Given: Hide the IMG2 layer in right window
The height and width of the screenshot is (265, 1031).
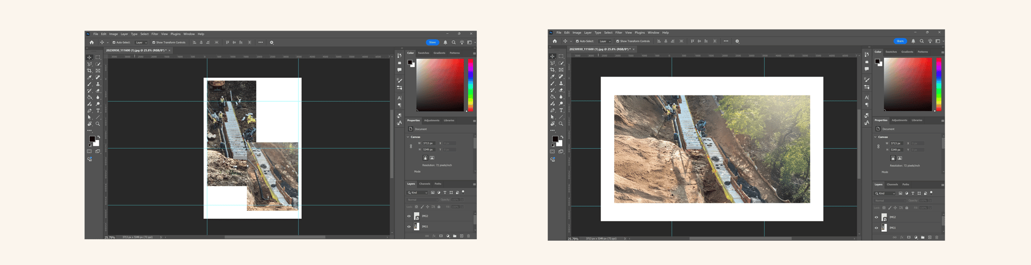Looking at the screenshot, I should click(876, 217).
